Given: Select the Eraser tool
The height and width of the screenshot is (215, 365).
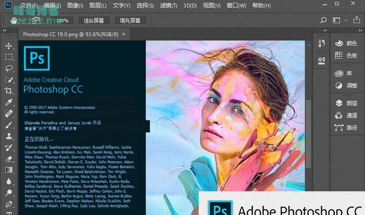Looking at the screenshot, I should click(x=9, y=158).
